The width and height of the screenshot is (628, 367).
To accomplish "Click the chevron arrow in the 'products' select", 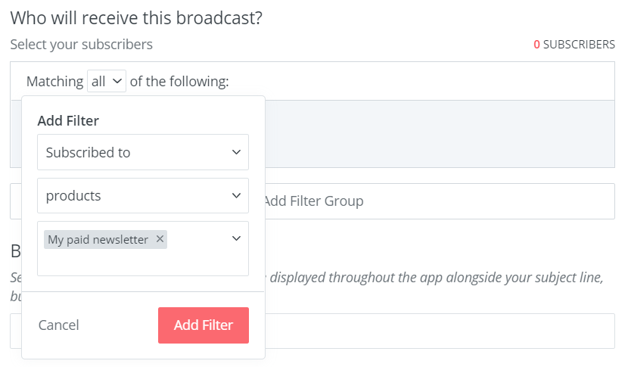I will pos(236,195).
